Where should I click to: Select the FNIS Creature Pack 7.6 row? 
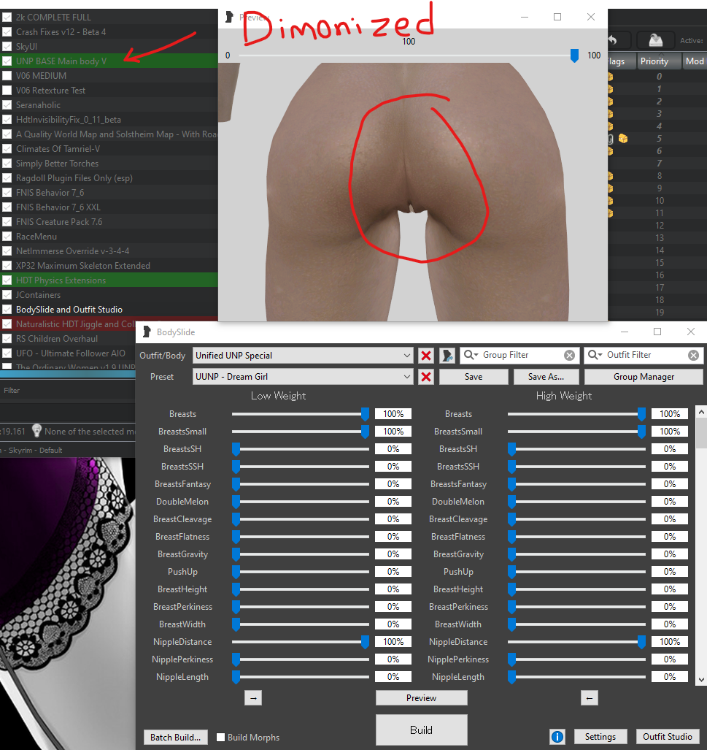tap(109, 222)
